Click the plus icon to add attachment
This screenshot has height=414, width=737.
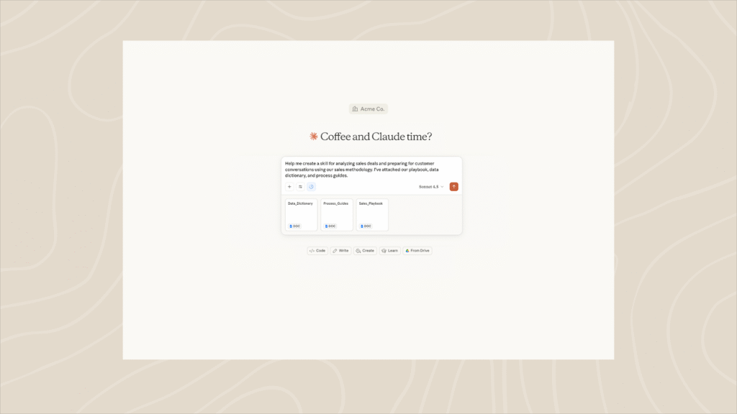pyautogui.click(x=289, y=187)
